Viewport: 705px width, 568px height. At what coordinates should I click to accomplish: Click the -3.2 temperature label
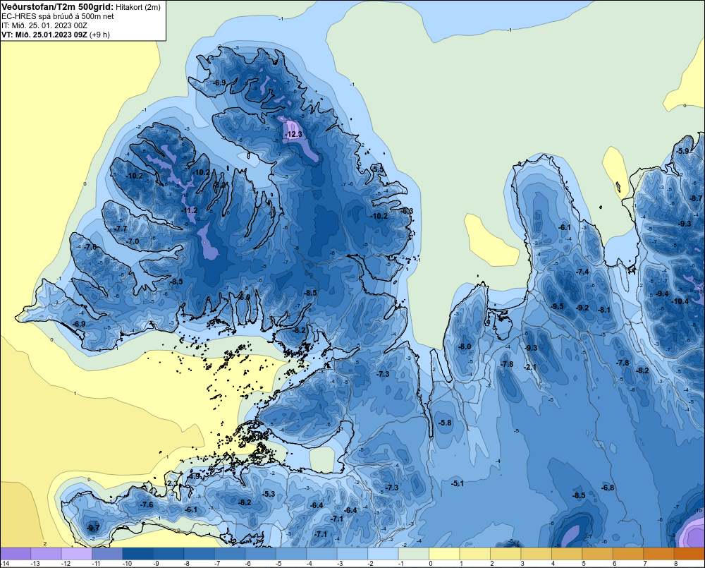[x=219, y=185]
